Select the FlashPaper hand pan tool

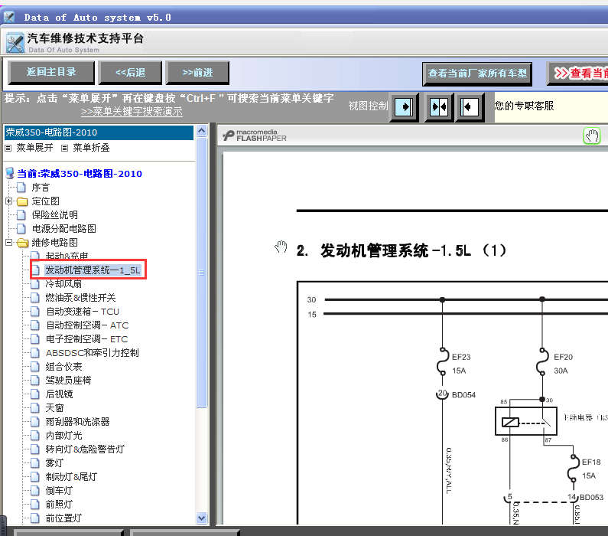pyautogui.click(x=592, y=136)
